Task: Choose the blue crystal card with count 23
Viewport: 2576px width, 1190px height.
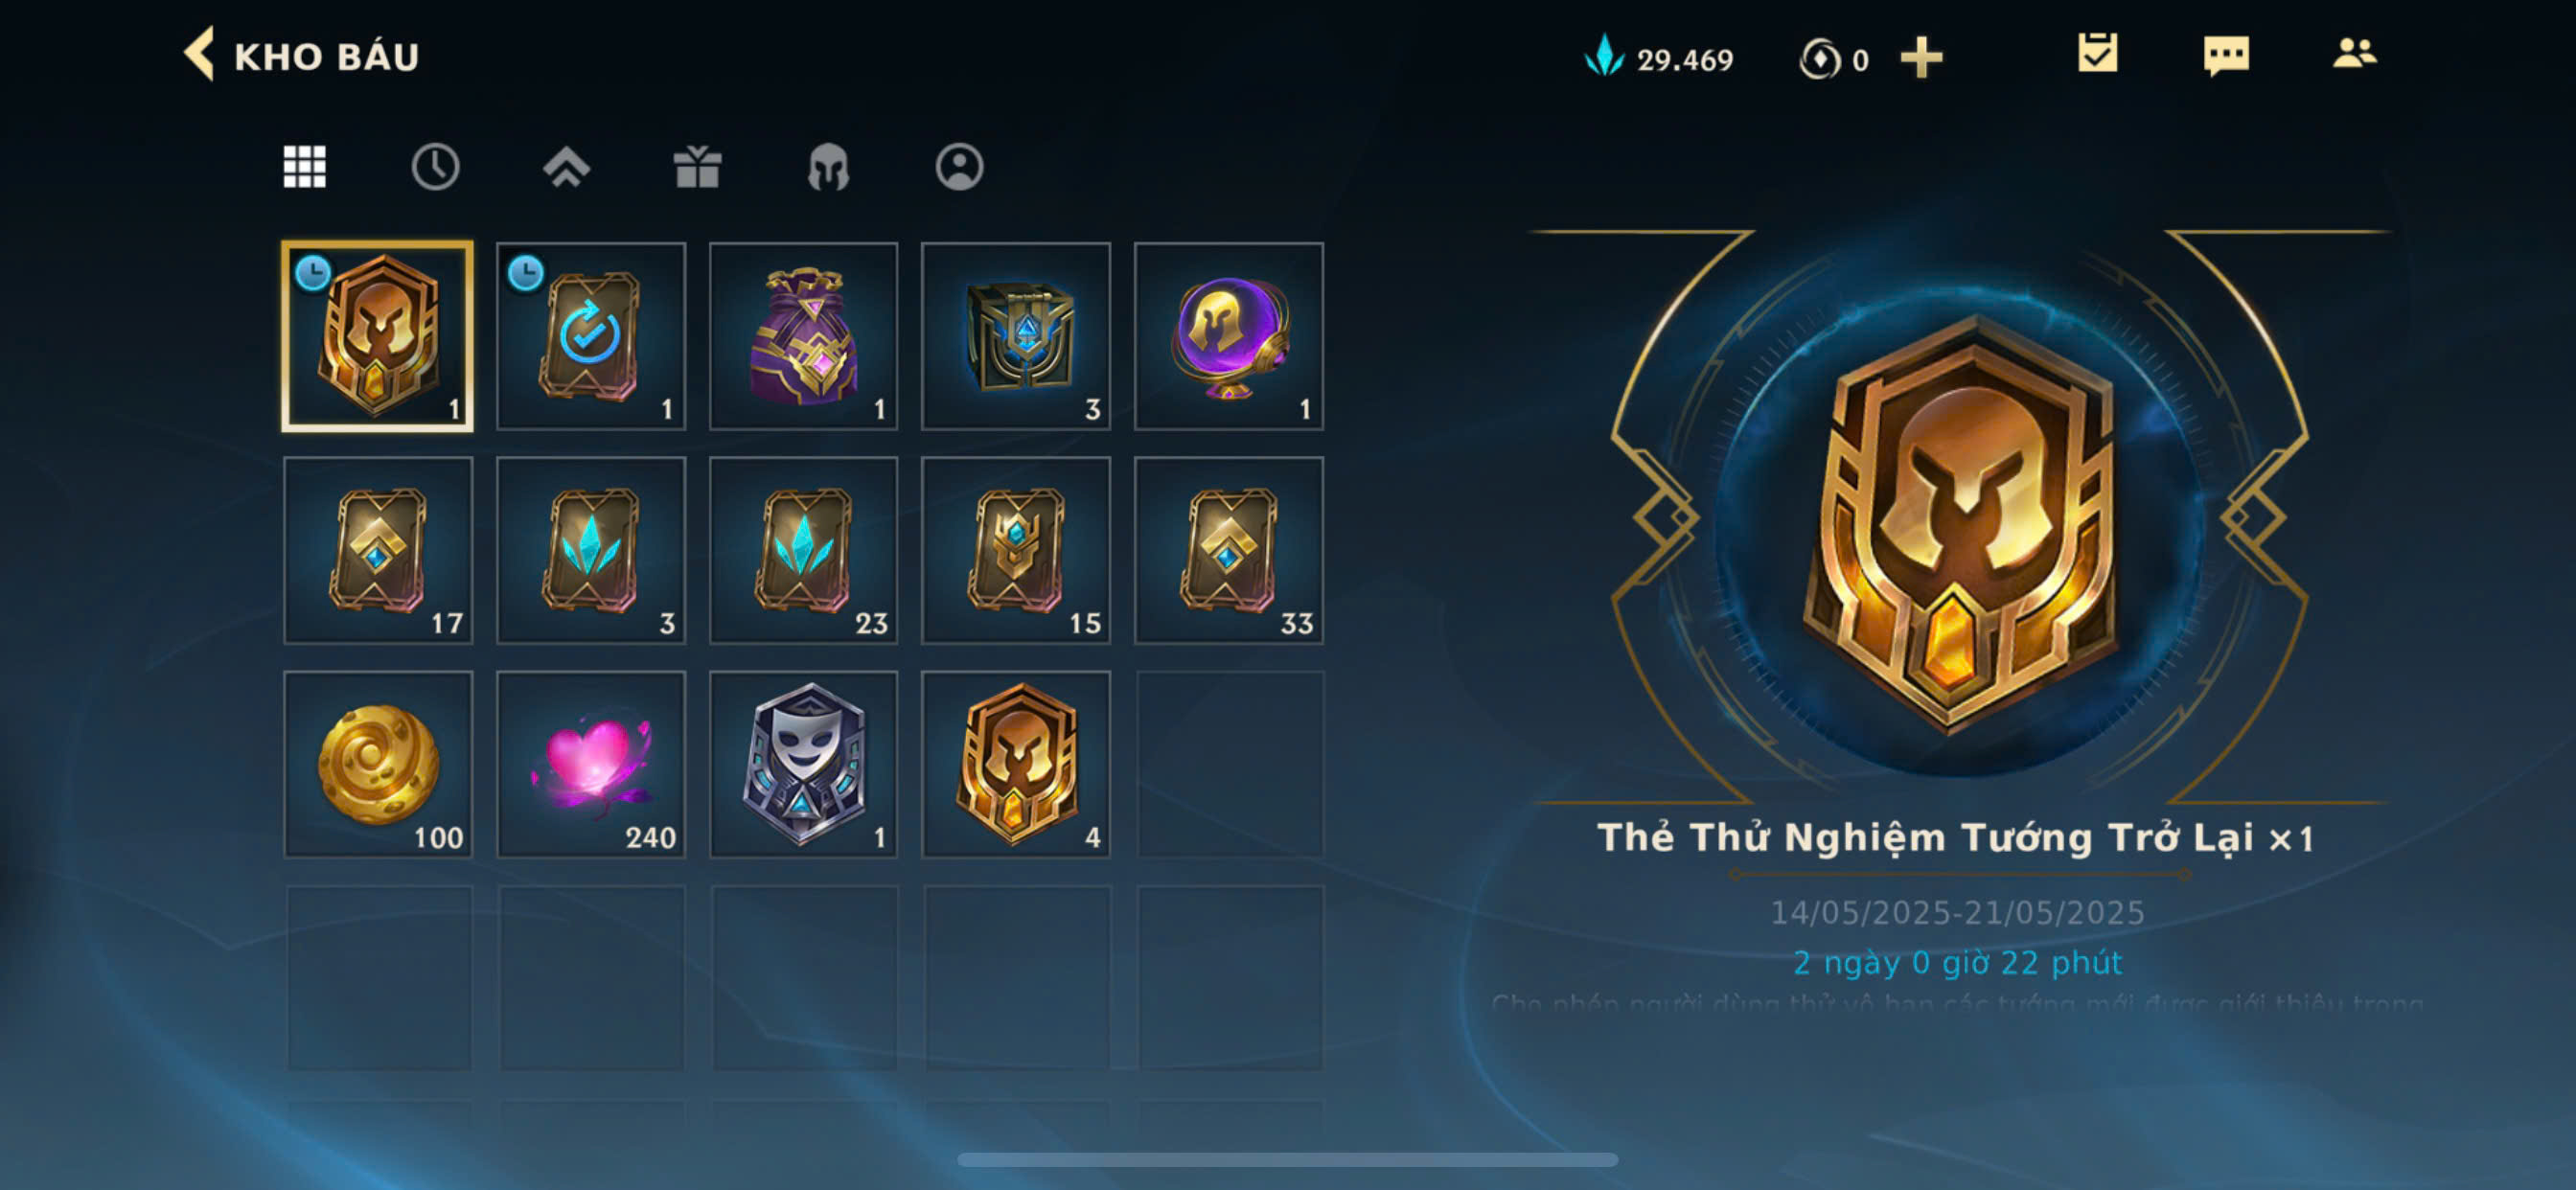Action: (803, 550)
